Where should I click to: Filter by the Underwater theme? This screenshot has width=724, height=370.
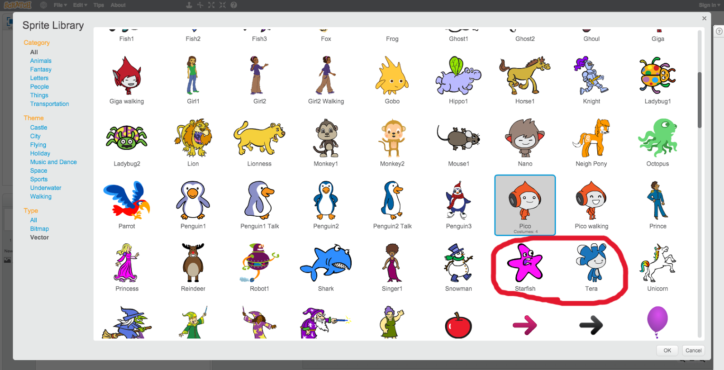[46, 188]
